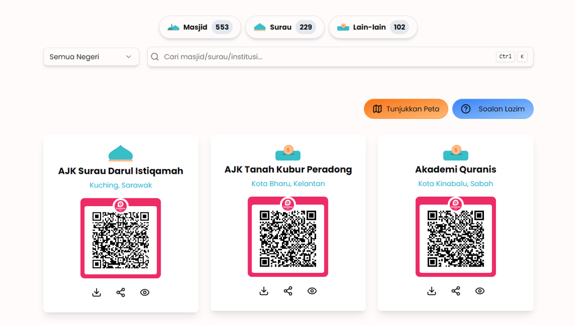The height and width of the screenshot is (326, 575).
Task: Download AJK Tanah Kubur Peradong QR code
Action: (264, 291)
